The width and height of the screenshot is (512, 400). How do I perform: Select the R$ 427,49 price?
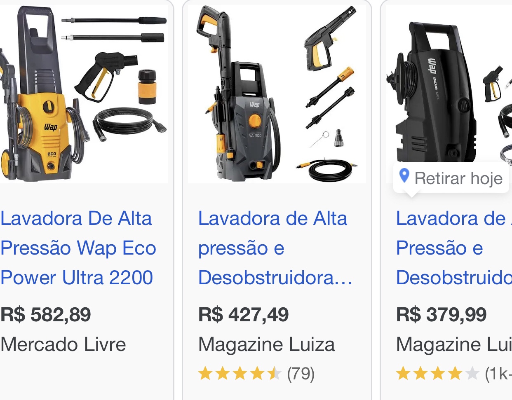click(243, 315)
